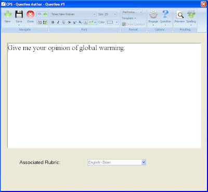Viewport: 208px width, 192px height.
Task: Go to previous question with the gray left arrow
Action: tap(40, 14)
